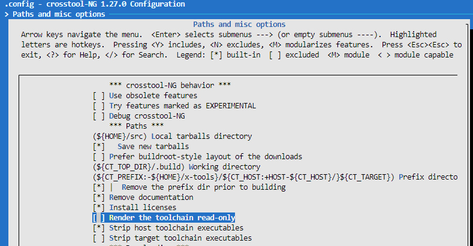Click the '<M> module' legend text
The height and width of the screenshot is (246, 473).
[x=348, y=55]
